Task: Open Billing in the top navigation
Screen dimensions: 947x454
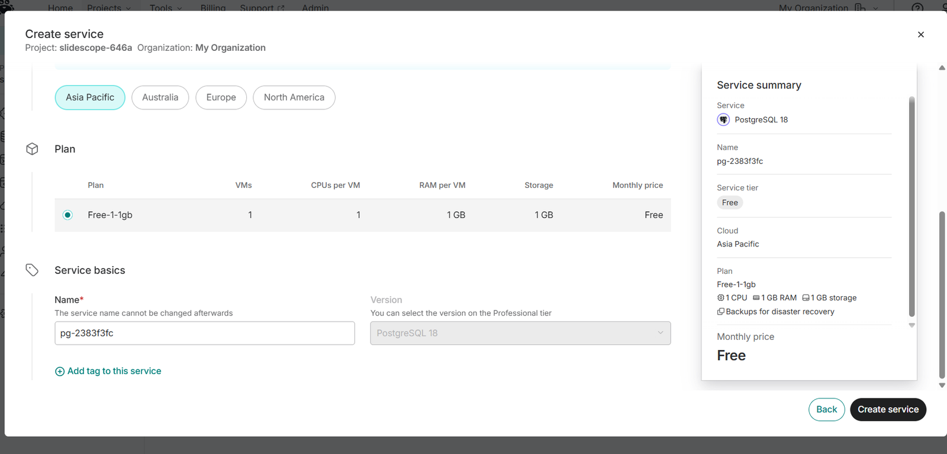Action: coord(213,8)
